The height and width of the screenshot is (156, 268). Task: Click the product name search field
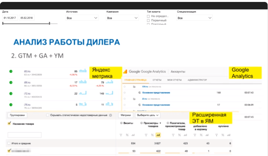pos(24,135)
